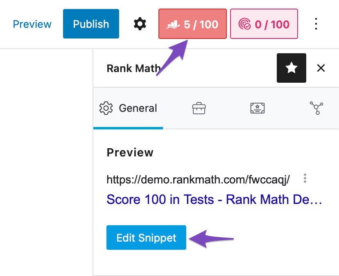Image resolution: width=339 pixels, height=276 pixels.
Task: Toggle the star to favorite the Rank Math panel
Action: pos(291,68)
